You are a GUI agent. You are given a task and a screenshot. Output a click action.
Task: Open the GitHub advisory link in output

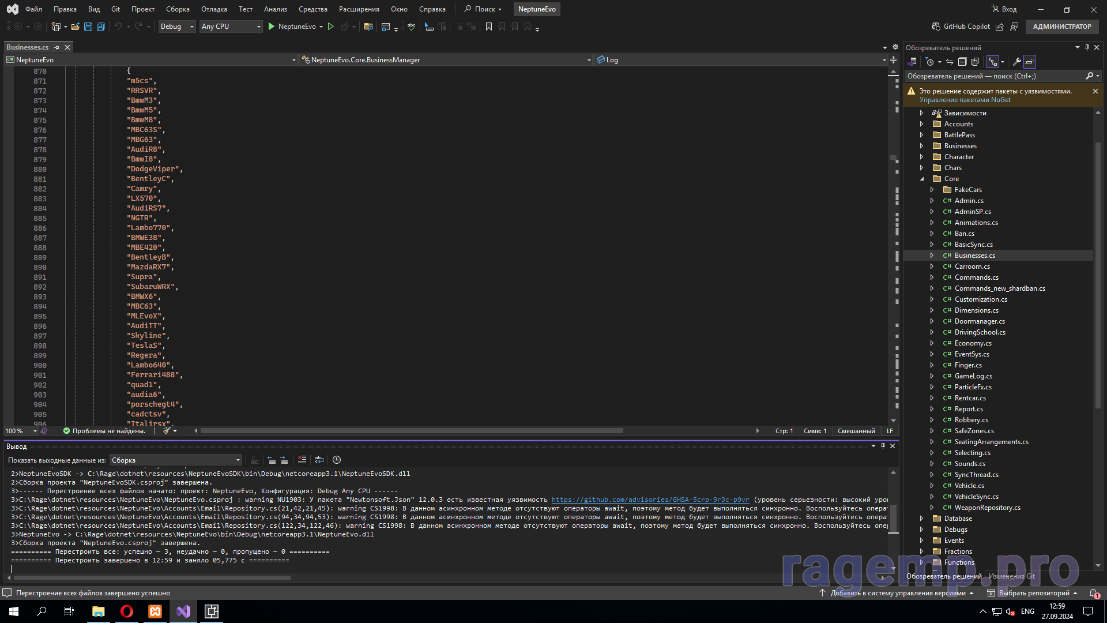(x=650, y=500)
